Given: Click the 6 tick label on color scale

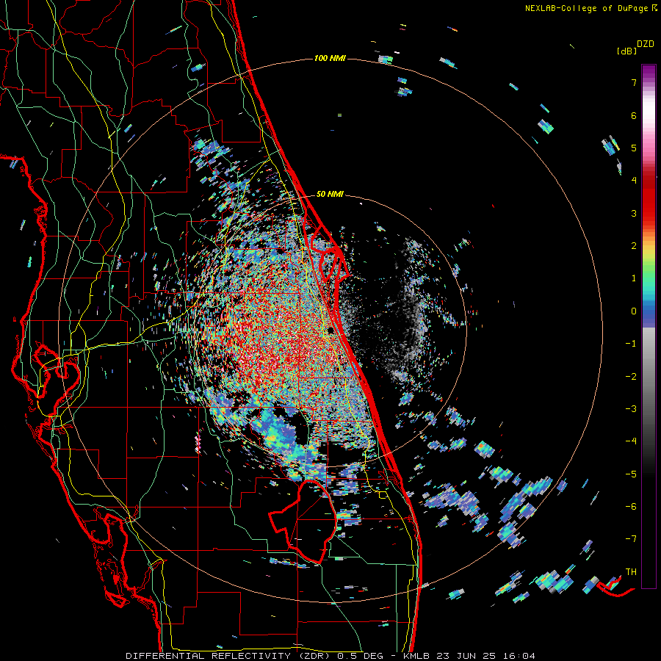Looking at the screenshot, I should tap(634, 115).
